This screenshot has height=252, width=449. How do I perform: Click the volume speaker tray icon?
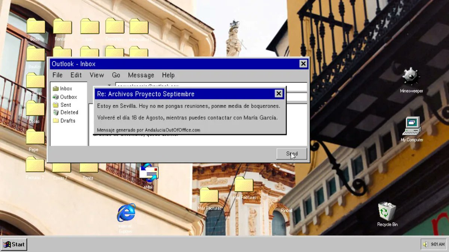click(426, 244)
